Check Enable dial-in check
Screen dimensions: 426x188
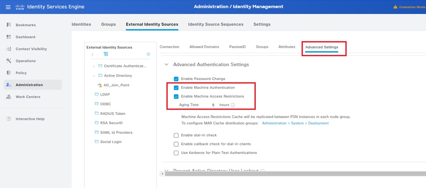tap(176, 135)
